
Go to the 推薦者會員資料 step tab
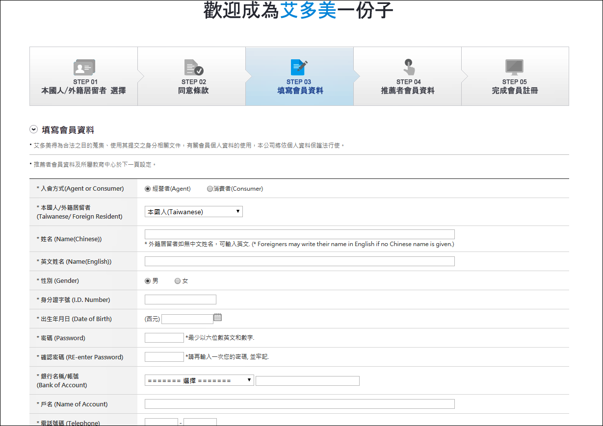pos(407,76)
